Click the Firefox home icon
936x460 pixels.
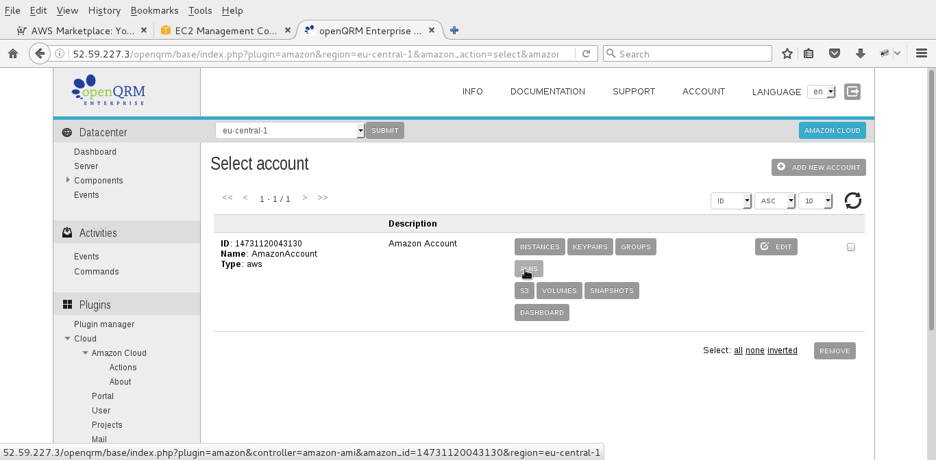pyautogui.click(x=12, y=53)
